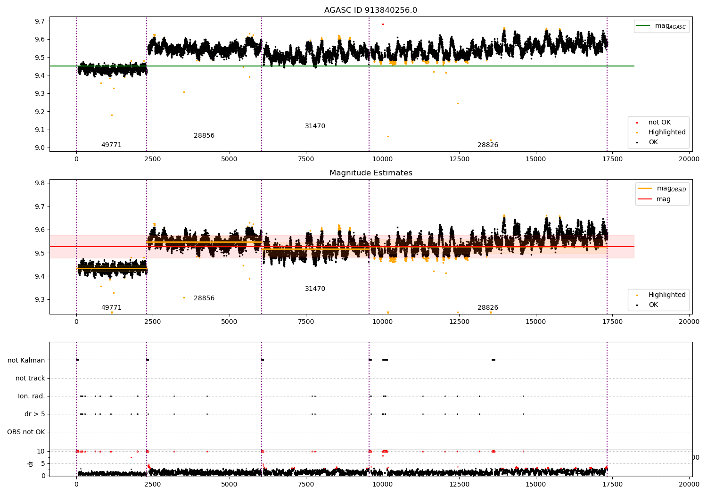707x495 pixels.
Task: Click the 9.3 tick of Magnitude Estimates plot
Action: 40,300
